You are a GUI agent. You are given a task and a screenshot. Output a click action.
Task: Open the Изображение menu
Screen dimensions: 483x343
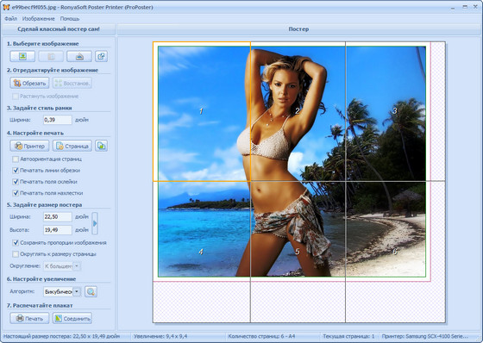coord(39,18)
